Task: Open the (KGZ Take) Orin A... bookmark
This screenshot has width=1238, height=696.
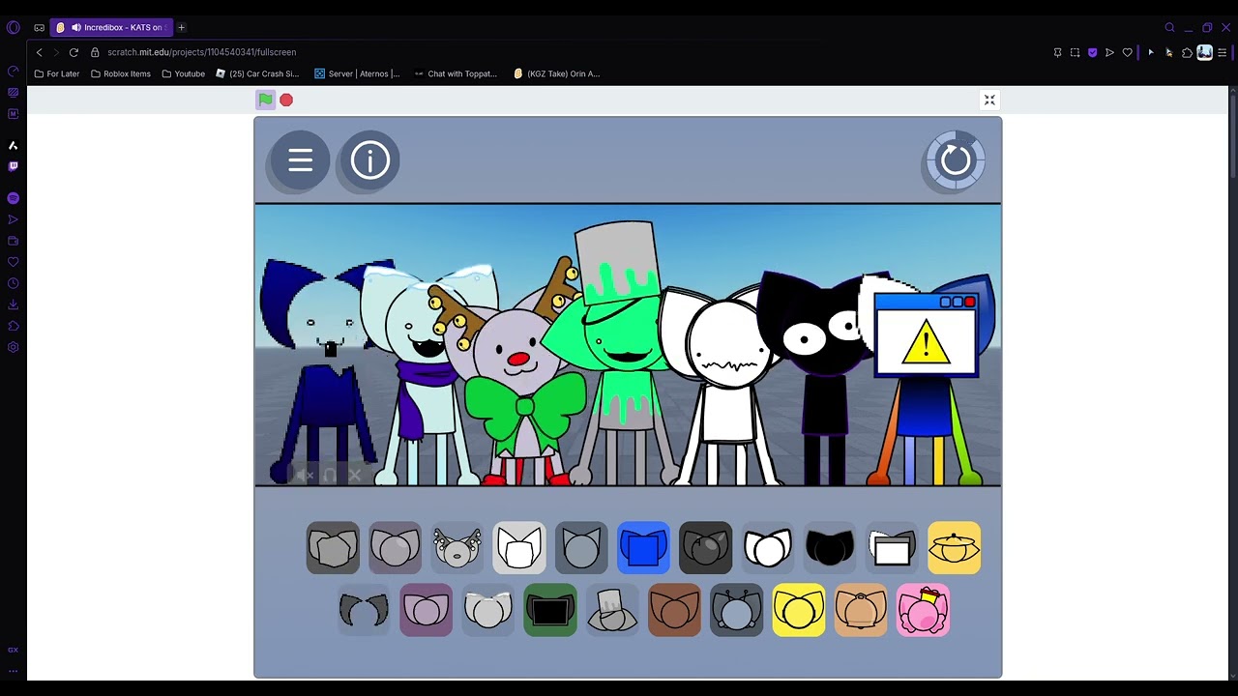Action: pos(557,73)
